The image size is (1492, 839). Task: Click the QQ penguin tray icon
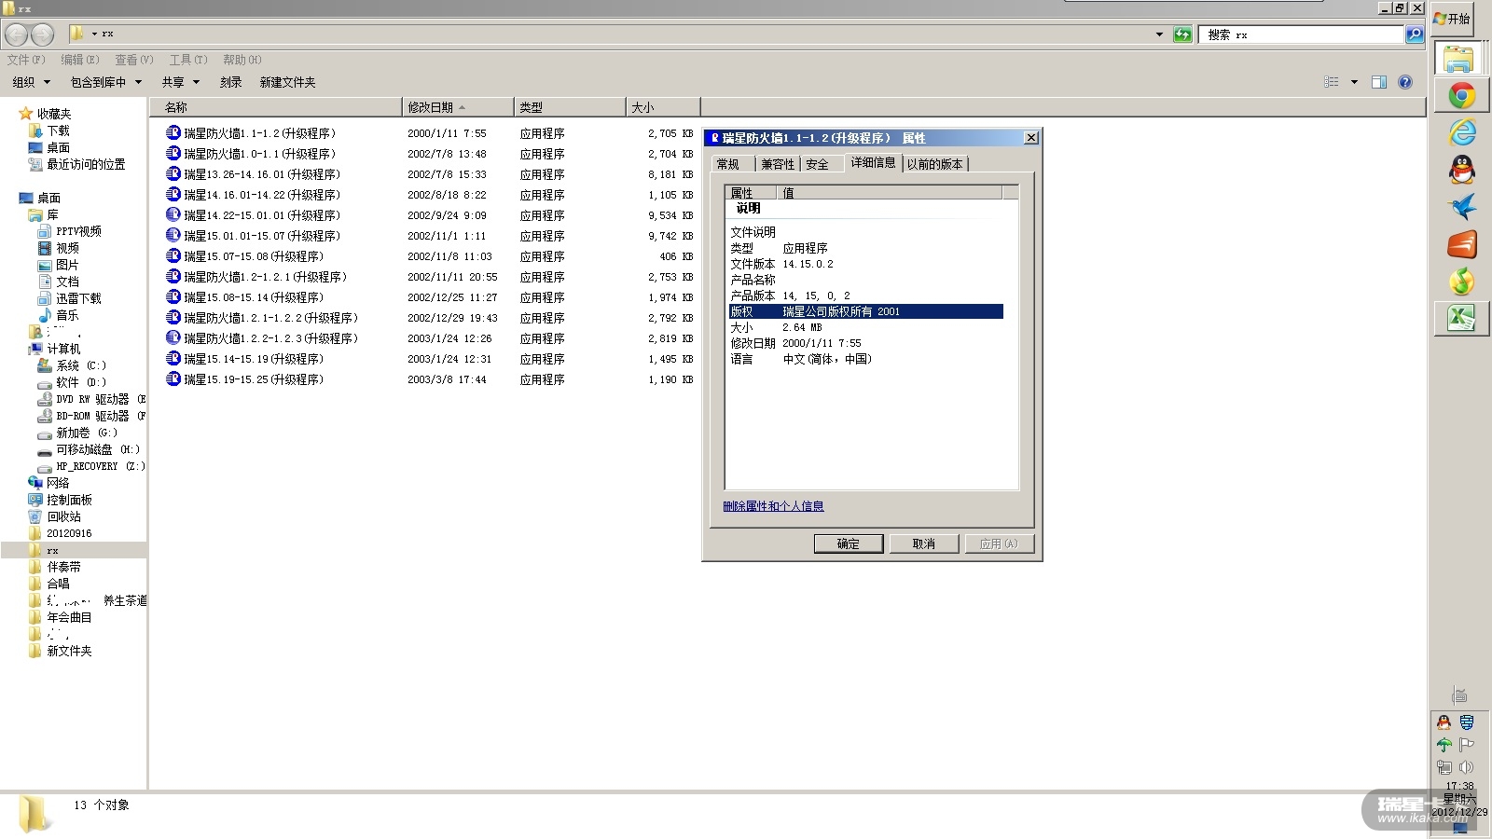point(1444,722)
